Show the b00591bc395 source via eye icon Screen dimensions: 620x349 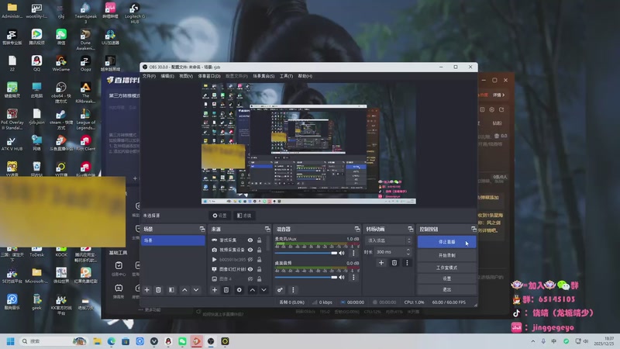click(250, 260)
